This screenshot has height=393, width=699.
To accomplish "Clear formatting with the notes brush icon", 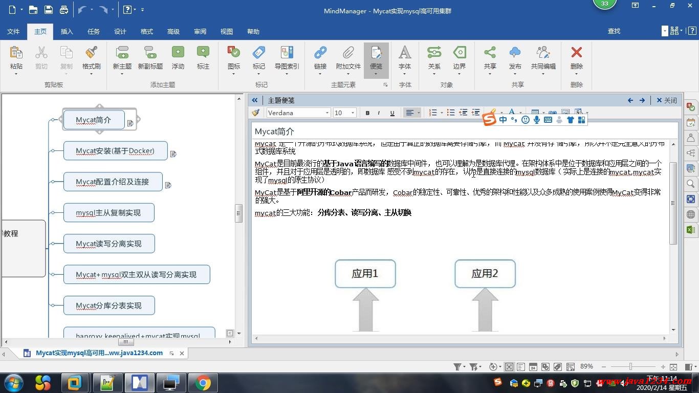I will tap(256, 113).
